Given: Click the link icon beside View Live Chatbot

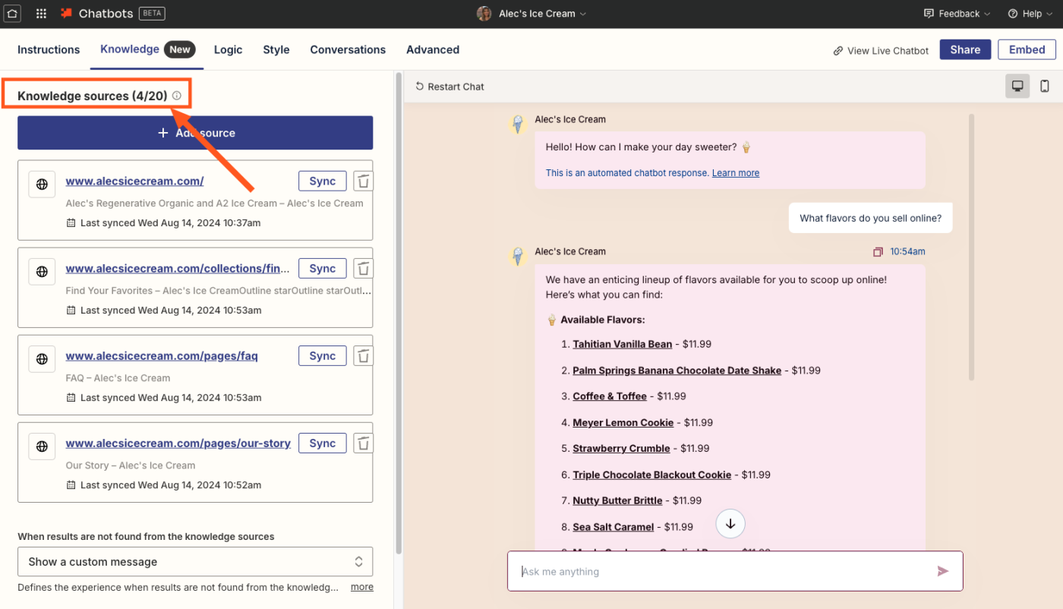Looking at the screenshot, I should point(838,51).
